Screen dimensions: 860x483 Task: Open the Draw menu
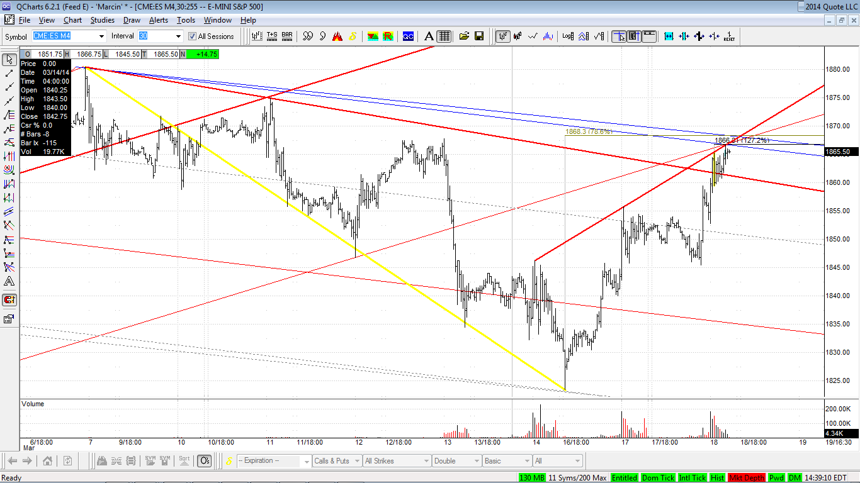132,20
